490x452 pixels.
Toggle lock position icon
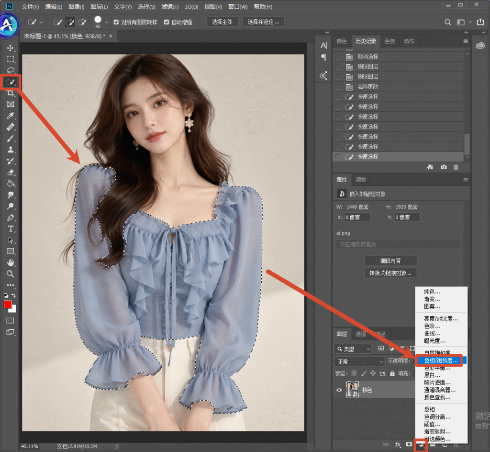(x=373, y=373)
